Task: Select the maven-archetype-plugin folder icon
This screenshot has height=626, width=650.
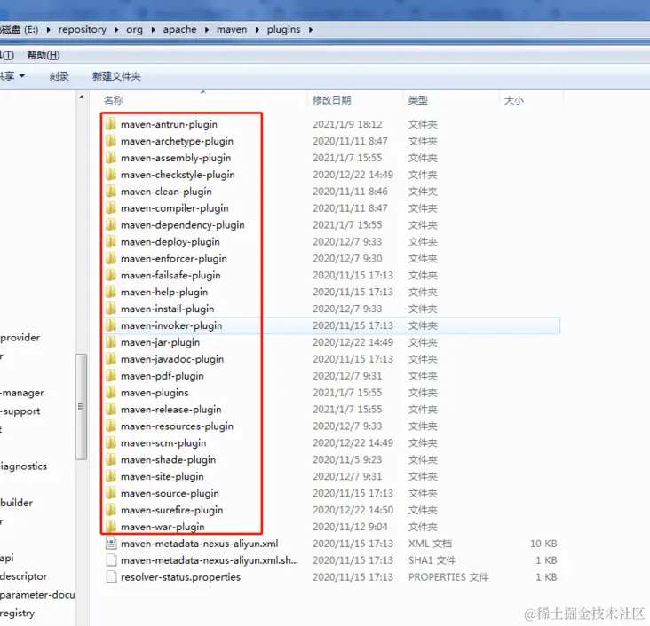Action: click(111, 141)
